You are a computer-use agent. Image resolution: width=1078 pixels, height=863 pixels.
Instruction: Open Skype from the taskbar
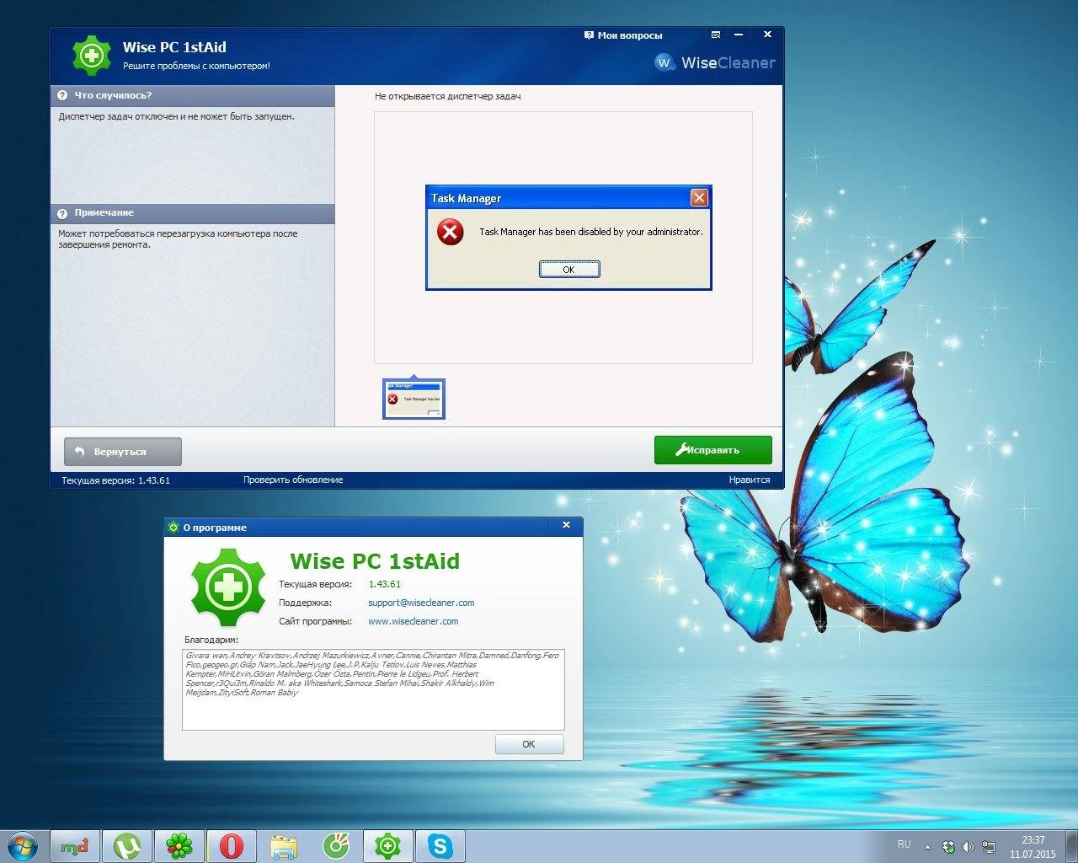440,846
